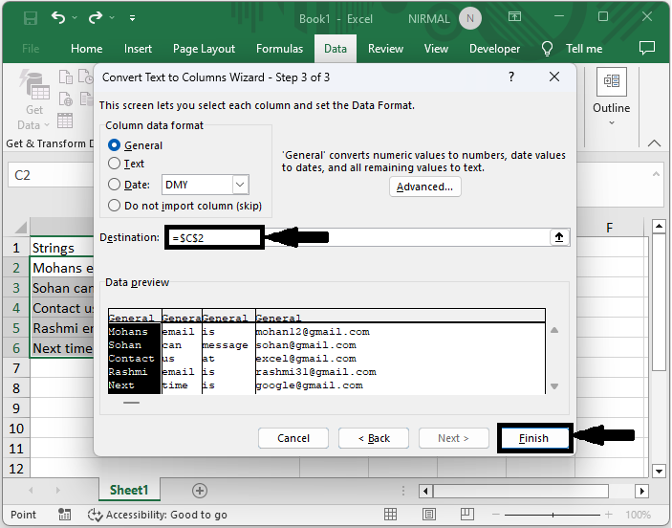Click Accessibility: Good to go status
The image size is (672, 528).
(158, 515)
